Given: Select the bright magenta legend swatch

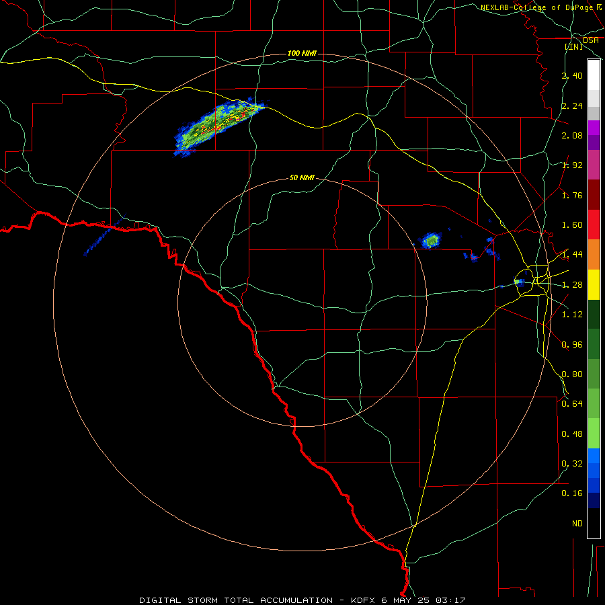Looking at the screenshot, I should pos(594,128).
